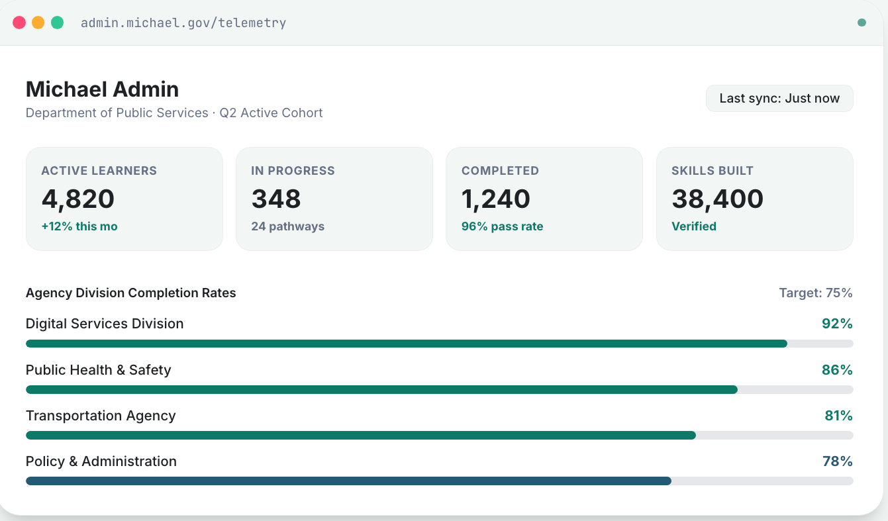Click the '96% pass rate' text

503,226
